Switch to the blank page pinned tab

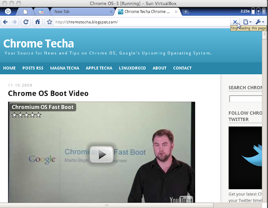pyautogui.click(x=25, y=12)
